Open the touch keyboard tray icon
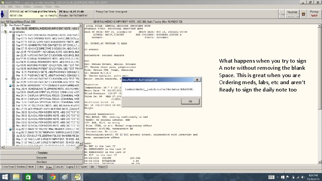This screenshot has height=181, width=322. [x=271, y=177]
